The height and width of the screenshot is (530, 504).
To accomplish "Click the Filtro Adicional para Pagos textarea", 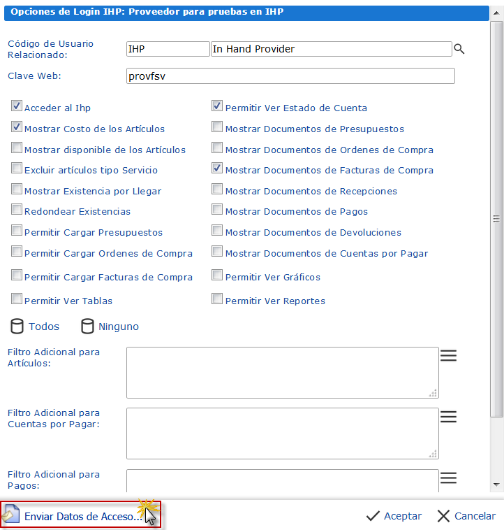I will 283,480.
